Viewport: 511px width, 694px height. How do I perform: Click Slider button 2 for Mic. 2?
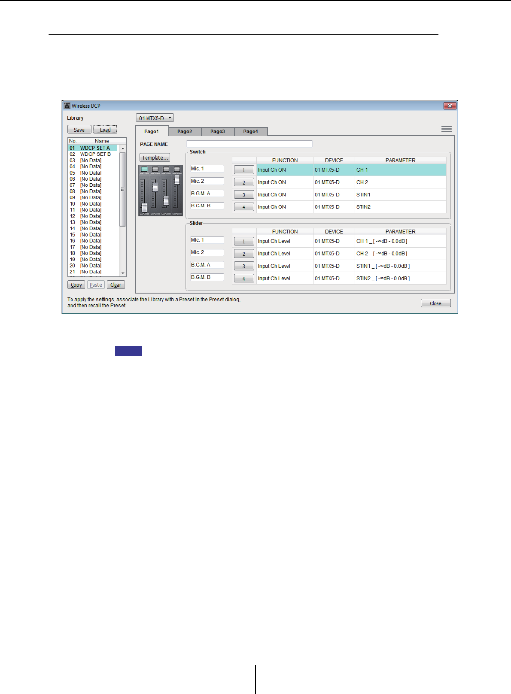click(x=244, y=254)
